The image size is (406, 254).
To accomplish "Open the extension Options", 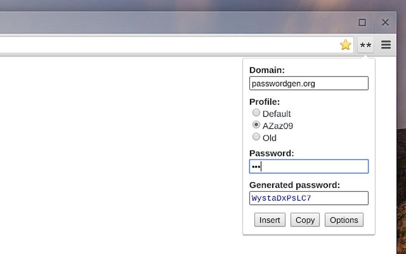I will 344,220.
